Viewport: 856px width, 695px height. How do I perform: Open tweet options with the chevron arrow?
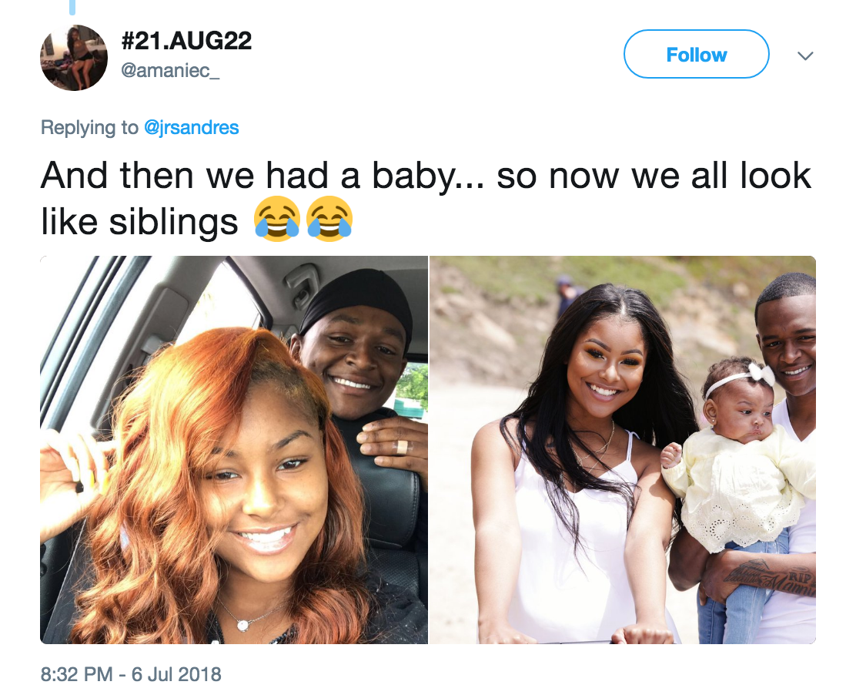click(805, 55)
